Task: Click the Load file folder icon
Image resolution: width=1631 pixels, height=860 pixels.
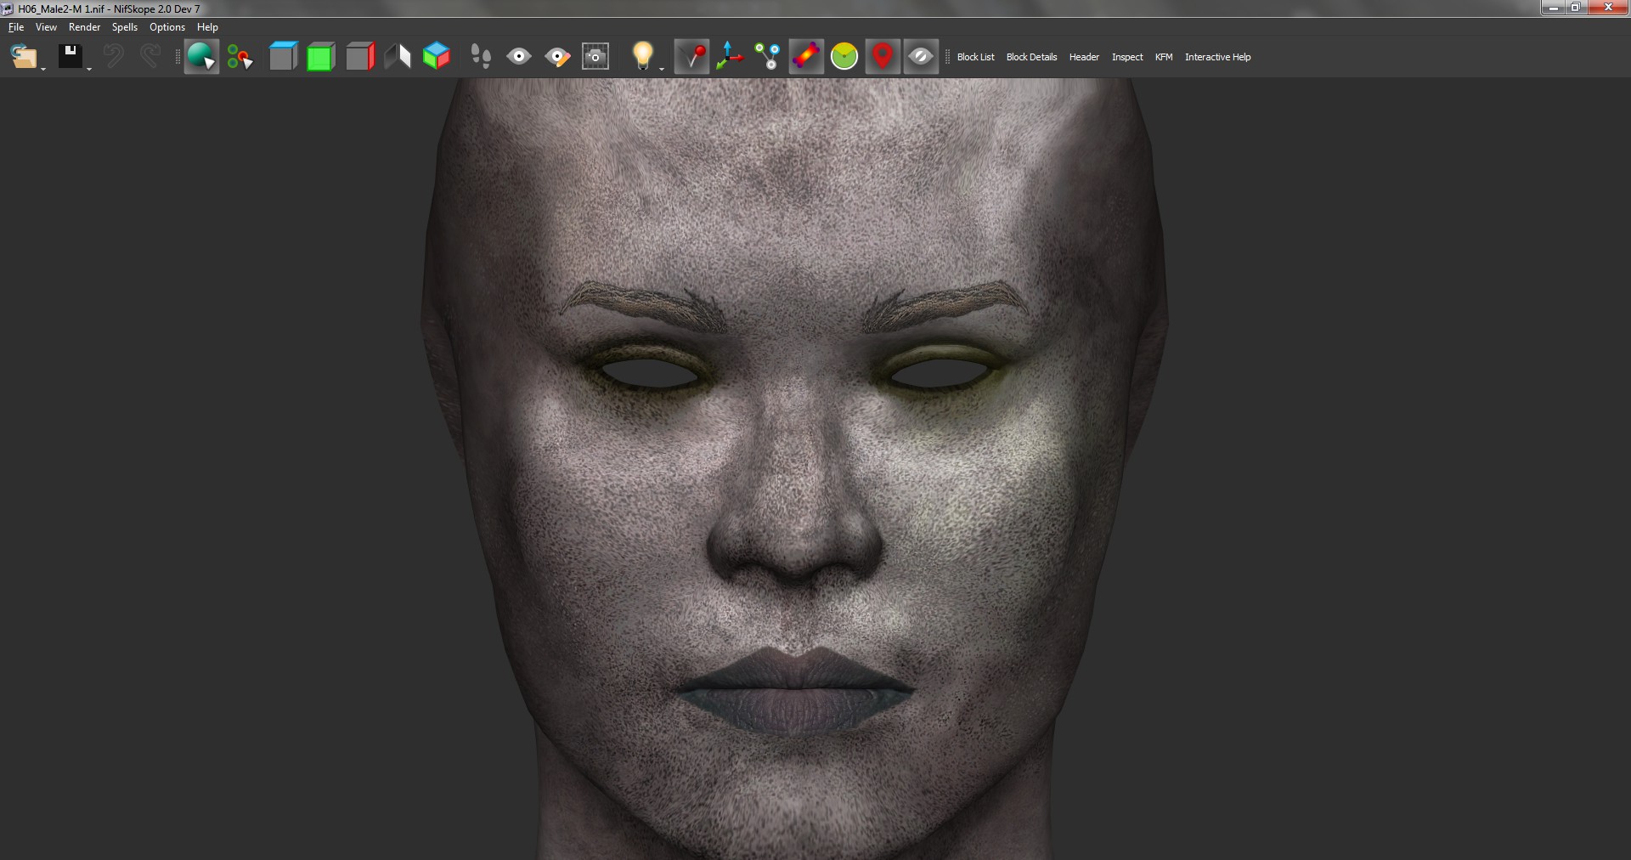Action: (x=23, y=57)
